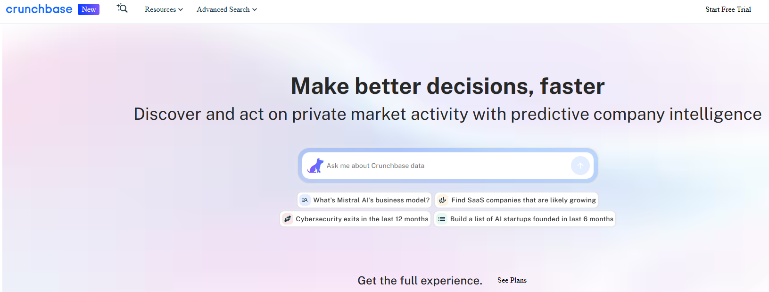Click the search-list icon on Mistral AI chip
The width and height of the screenshot is (769, 292).
coord(306,200)
